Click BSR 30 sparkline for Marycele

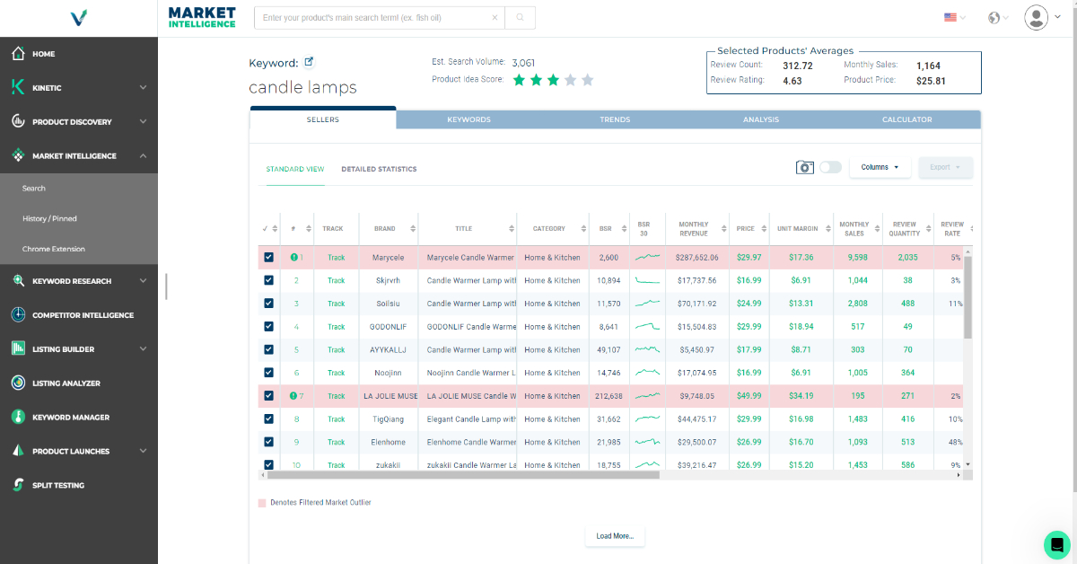647,258
